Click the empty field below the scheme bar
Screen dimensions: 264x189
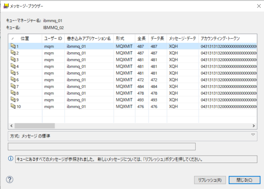102,147
